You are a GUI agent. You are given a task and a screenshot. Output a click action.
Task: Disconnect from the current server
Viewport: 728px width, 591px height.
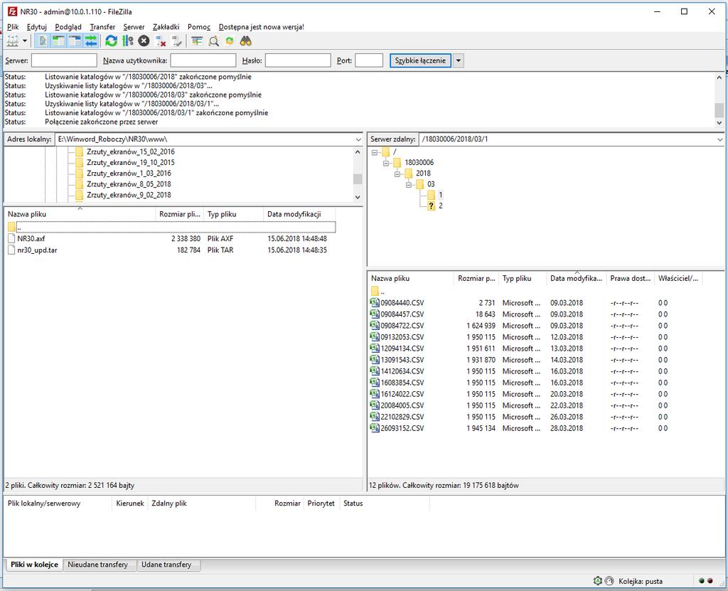(x=161, y=41)
